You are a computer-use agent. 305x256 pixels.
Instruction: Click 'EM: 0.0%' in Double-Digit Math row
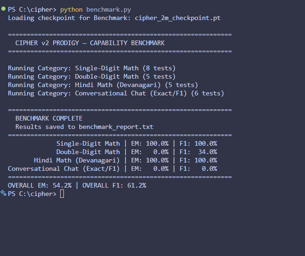[150, 152]
